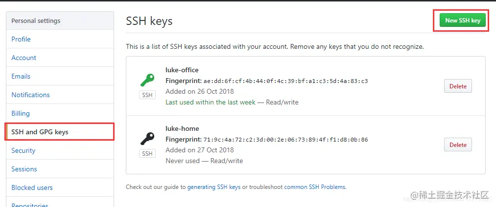496x207 pixels.
Task: Open the common SSH Problems link
Action: (315, 186)
